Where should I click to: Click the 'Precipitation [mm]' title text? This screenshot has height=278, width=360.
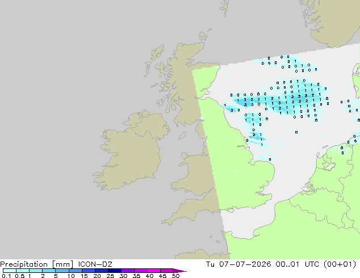[37, 264]
